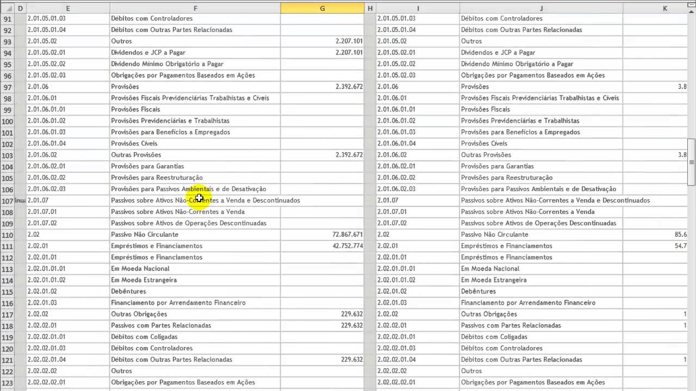Click row header 121

tap(8, 360)
